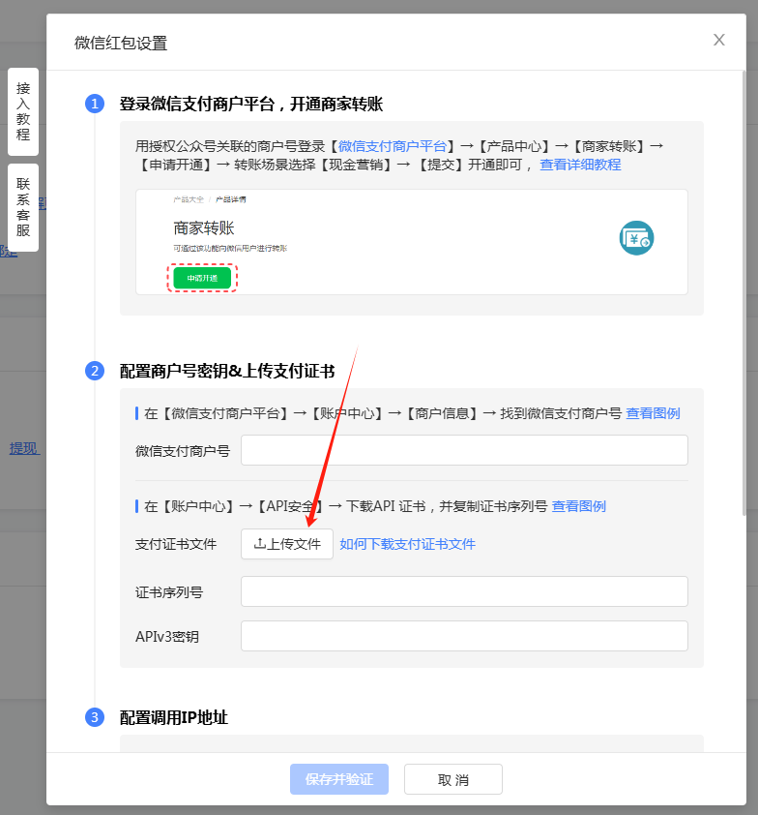The width and height of the screenshot is (758, 815).
Task: Open the 微信支付商户平台 link in step 1
Action: (x=393, y=146)
